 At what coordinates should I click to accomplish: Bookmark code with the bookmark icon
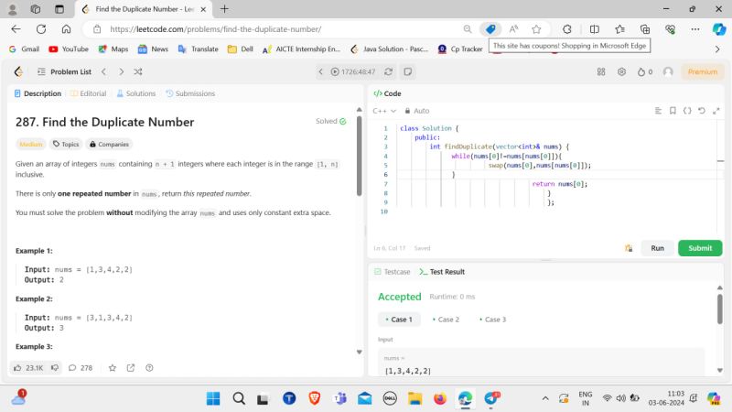[673, 111]
